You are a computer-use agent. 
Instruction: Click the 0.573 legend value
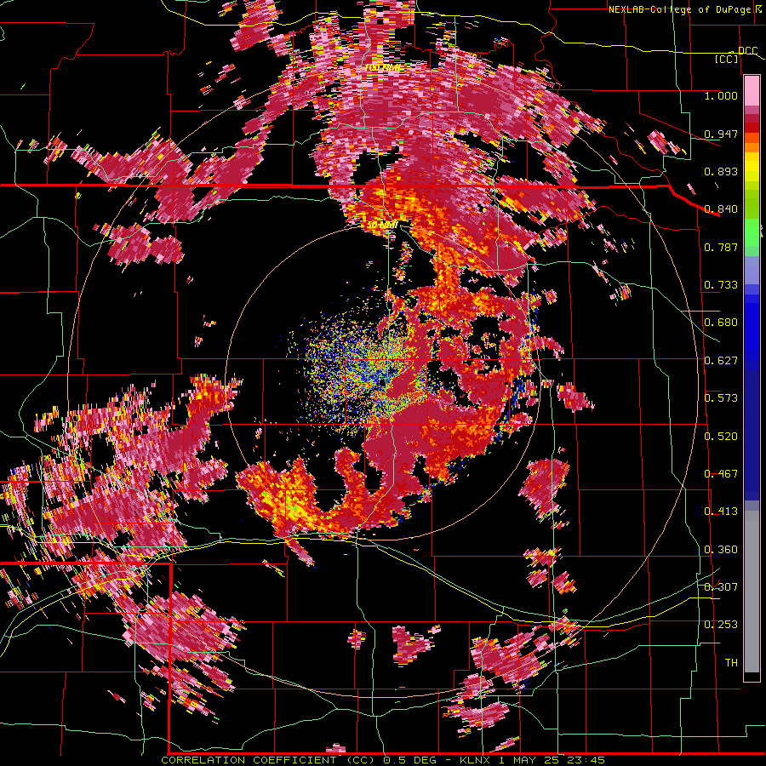721,398
